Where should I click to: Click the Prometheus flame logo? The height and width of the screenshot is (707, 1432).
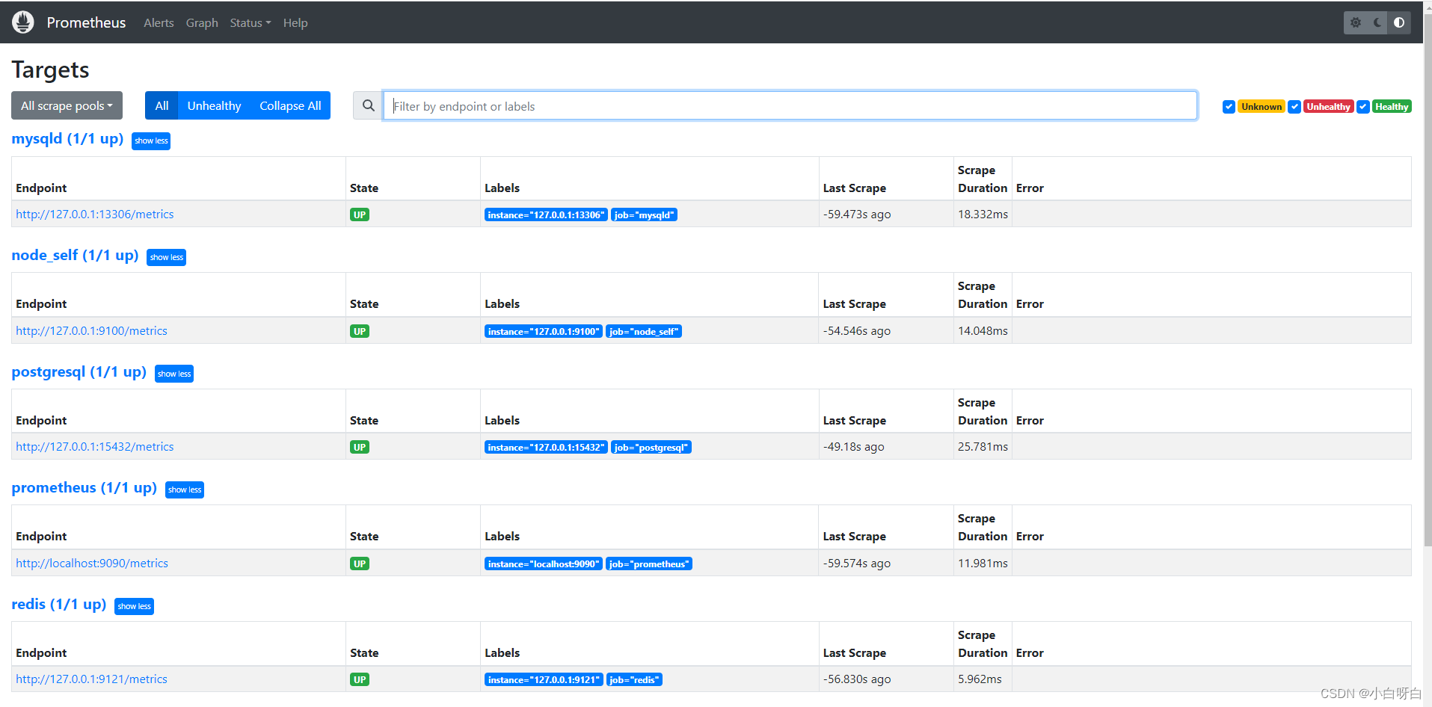[x=23, y=22]
